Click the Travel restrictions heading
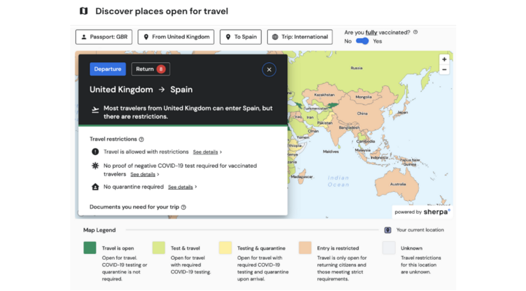Image resolution: width=526 pixels, height=291 pixels. click(x=114, y=139)
